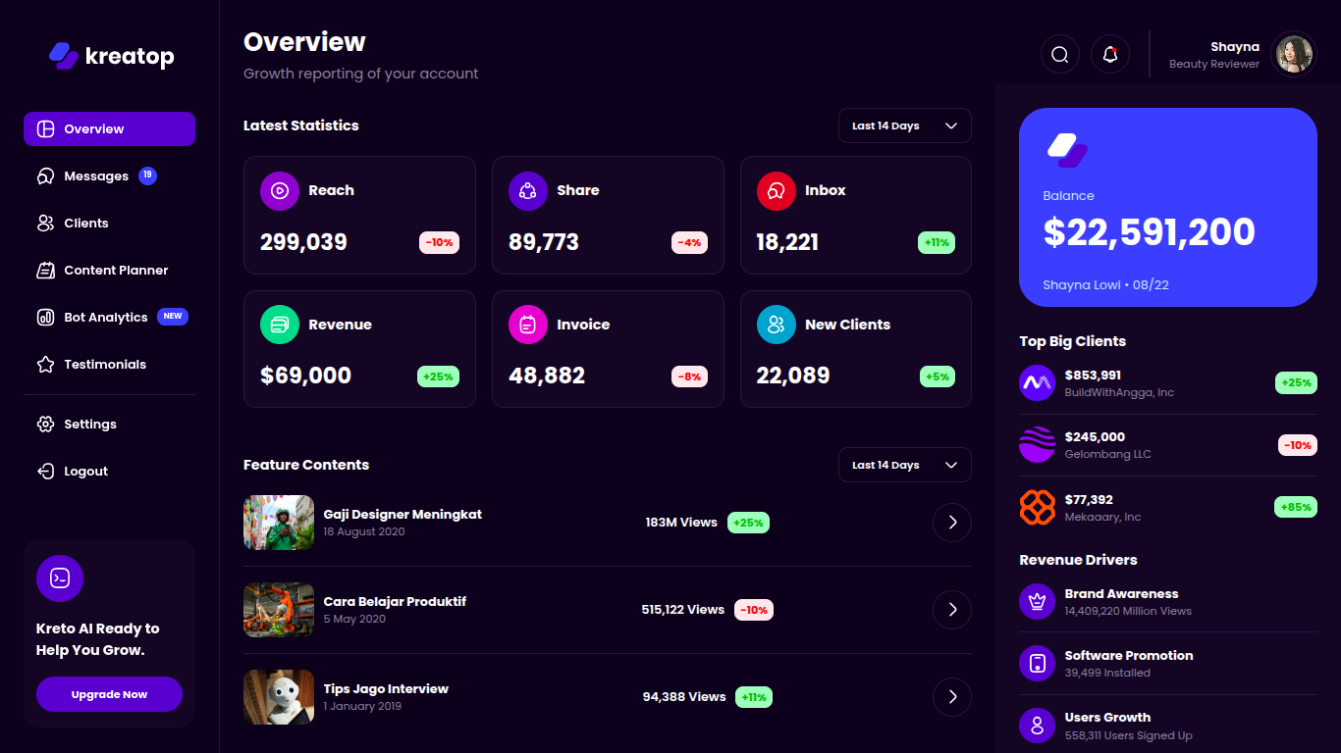Open the notifications bell icon
This screenshot has width=1341, height=753.
(1109, 54)
